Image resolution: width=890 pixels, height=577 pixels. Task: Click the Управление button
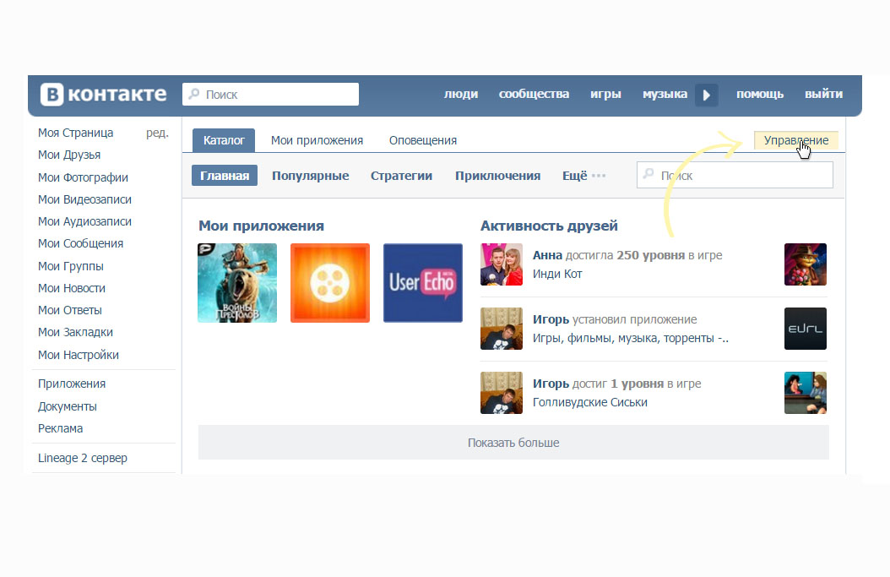795,140
